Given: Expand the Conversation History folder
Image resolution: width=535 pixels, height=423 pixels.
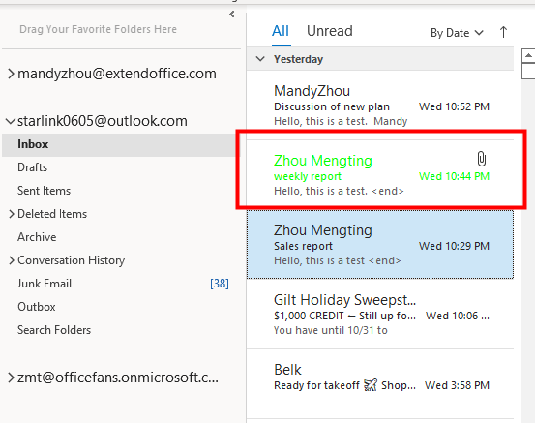Looking at the screenshot, I should click(12, 260).
